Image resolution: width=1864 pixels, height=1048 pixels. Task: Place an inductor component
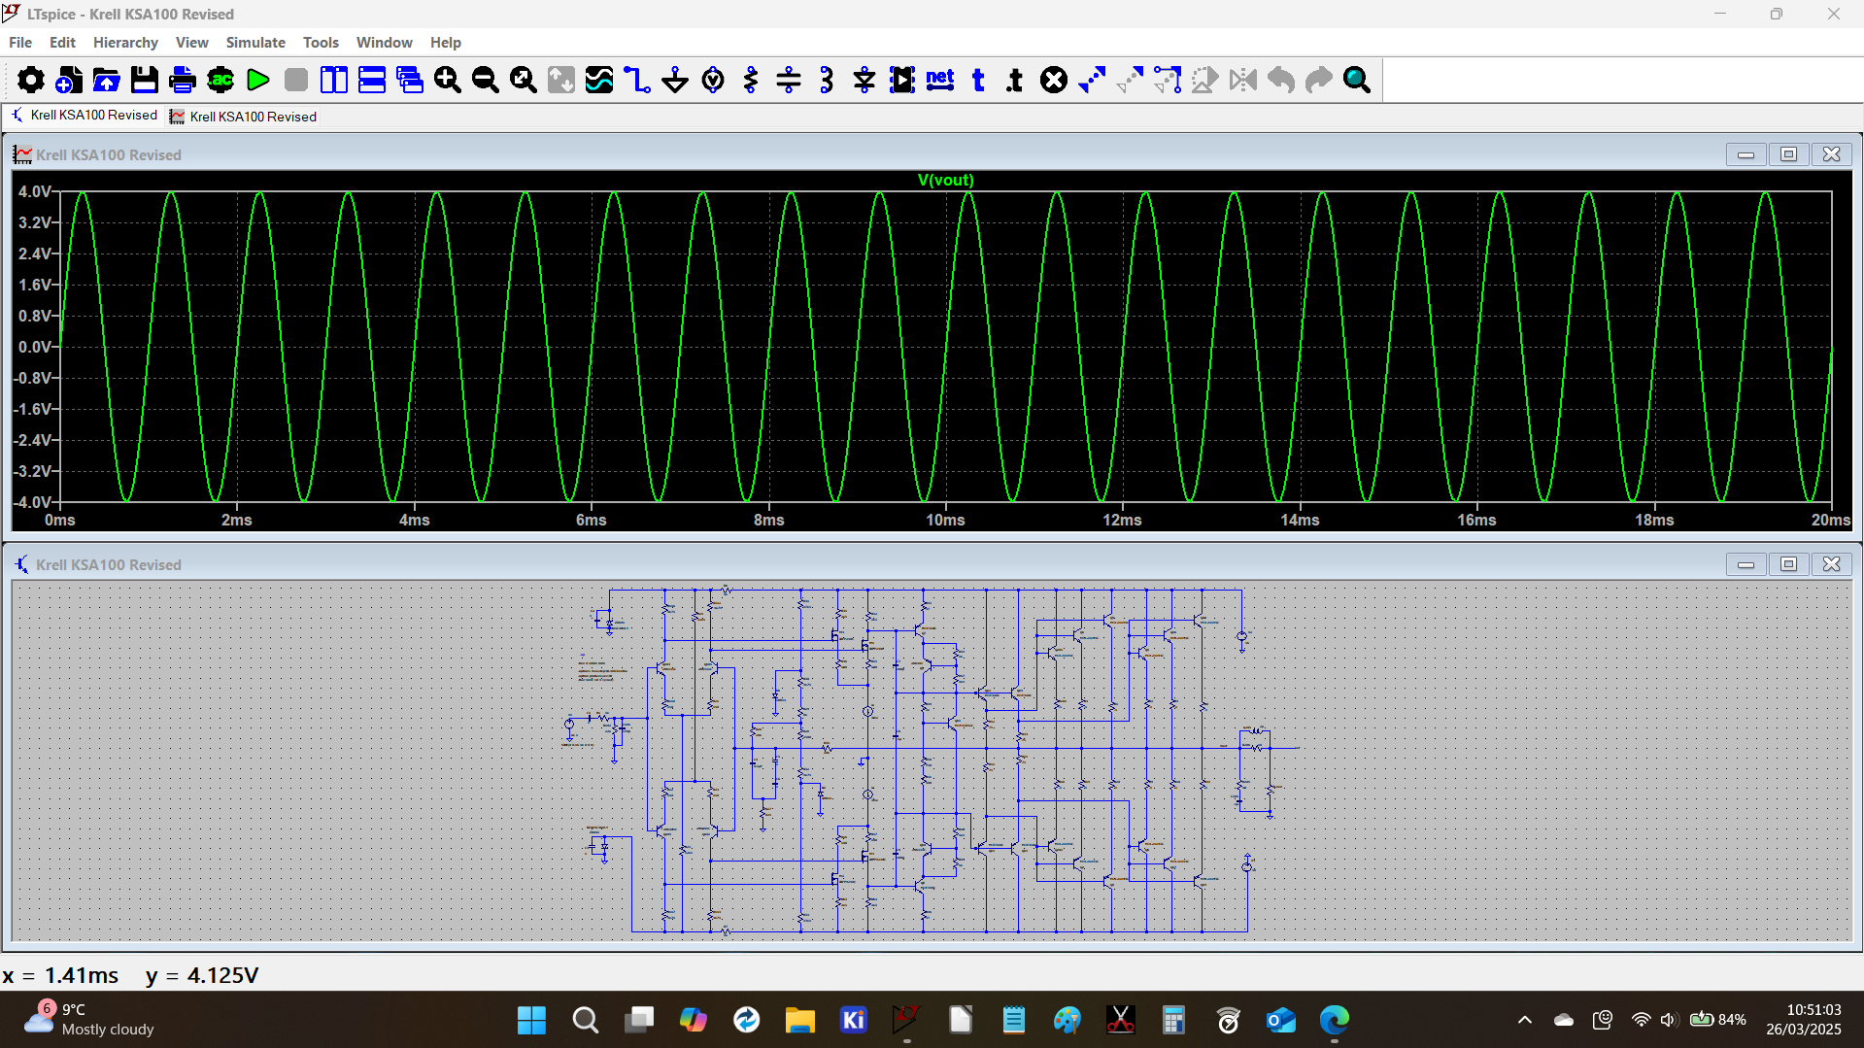(x=827, y=80)
